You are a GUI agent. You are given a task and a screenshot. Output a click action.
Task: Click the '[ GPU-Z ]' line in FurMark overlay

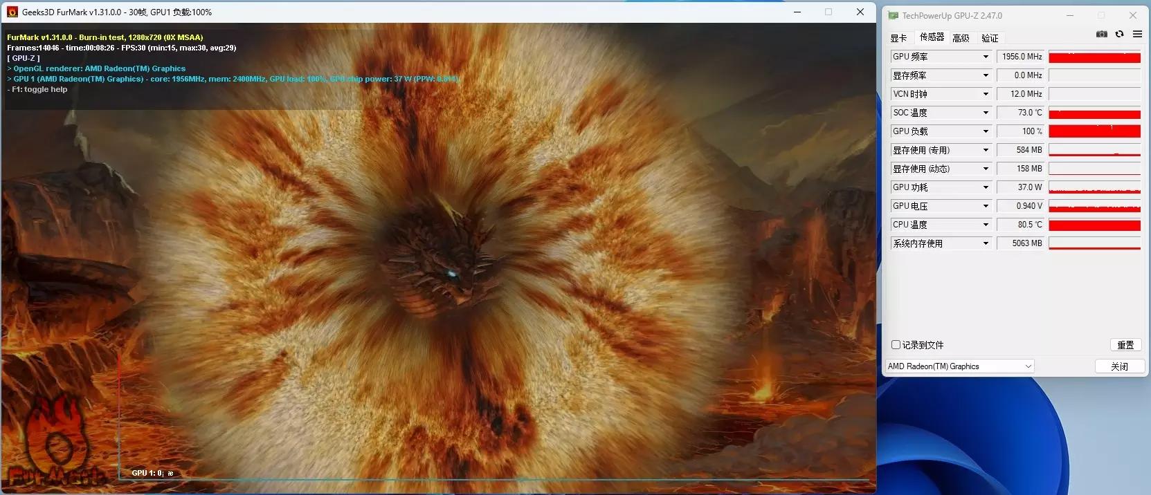pos(24,58)
